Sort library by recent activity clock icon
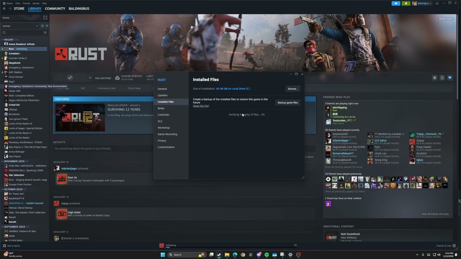Image resolution: width=461 pixels, height=259 pixels. 42,26
